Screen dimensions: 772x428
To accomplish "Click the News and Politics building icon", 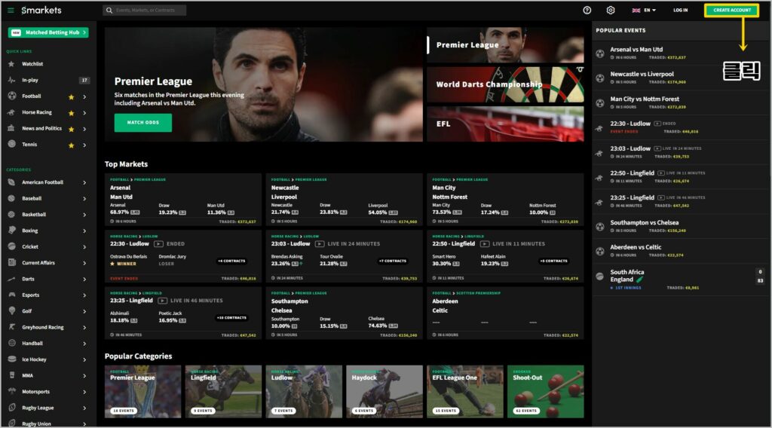I will pos(11,128).
